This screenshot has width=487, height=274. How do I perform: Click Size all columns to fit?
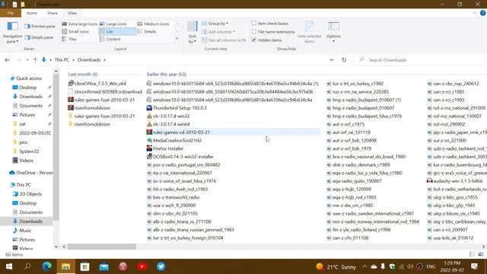click(x=224, y=40)
